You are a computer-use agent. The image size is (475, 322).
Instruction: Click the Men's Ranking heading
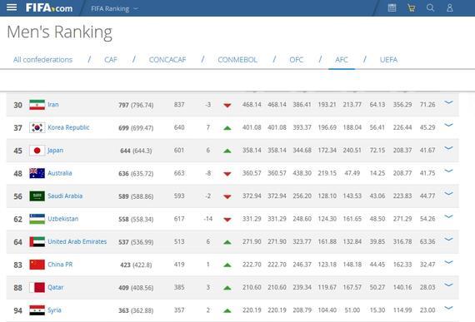(59, 32)
